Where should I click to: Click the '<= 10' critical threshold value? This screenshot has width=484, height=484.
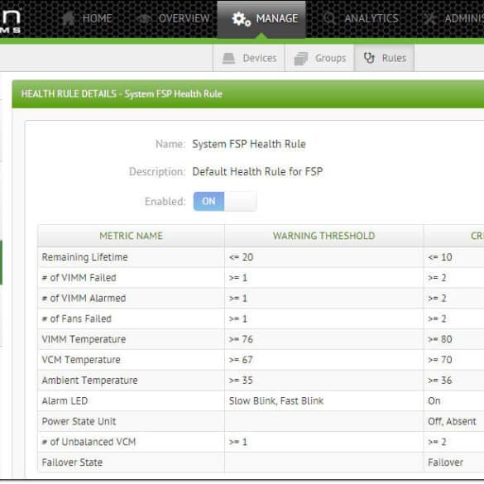pos(440,257)
